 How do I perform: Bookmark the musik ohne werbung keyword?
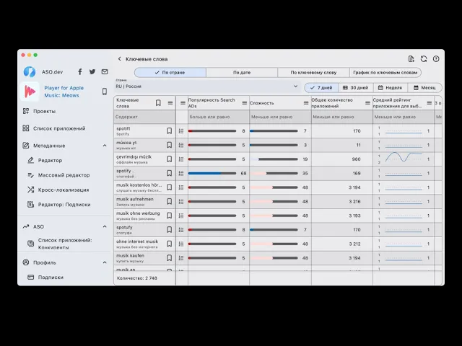click(x=170, y=216)
